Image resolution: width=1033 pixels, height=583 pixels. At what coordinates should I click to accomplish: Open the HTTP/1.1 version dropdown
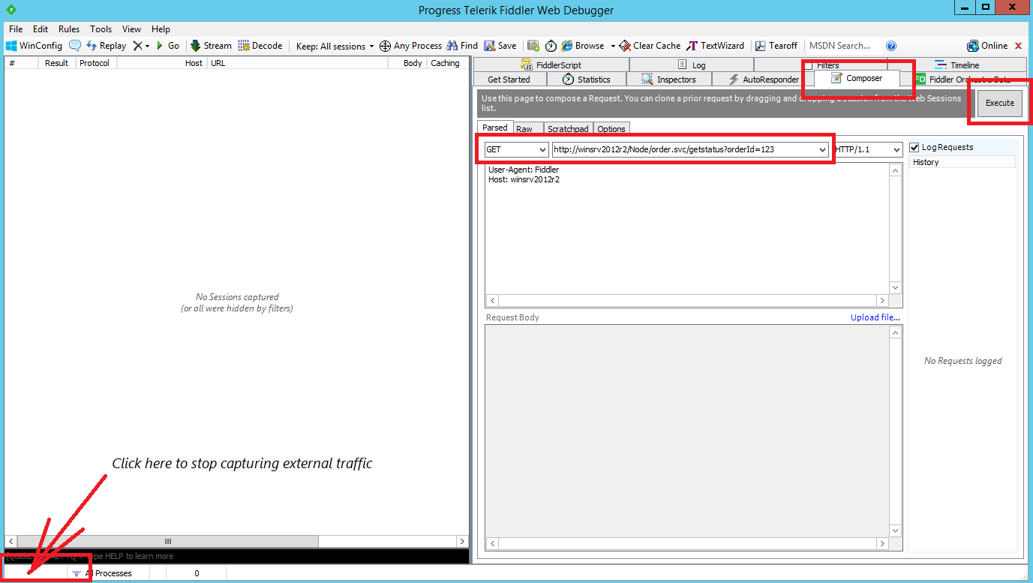(x=867, y=149)
